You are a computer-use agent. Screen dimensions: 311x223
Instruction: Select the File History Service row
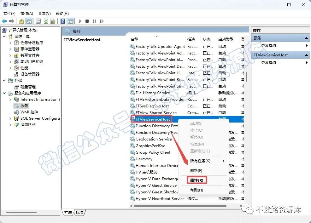pos(187,93)
